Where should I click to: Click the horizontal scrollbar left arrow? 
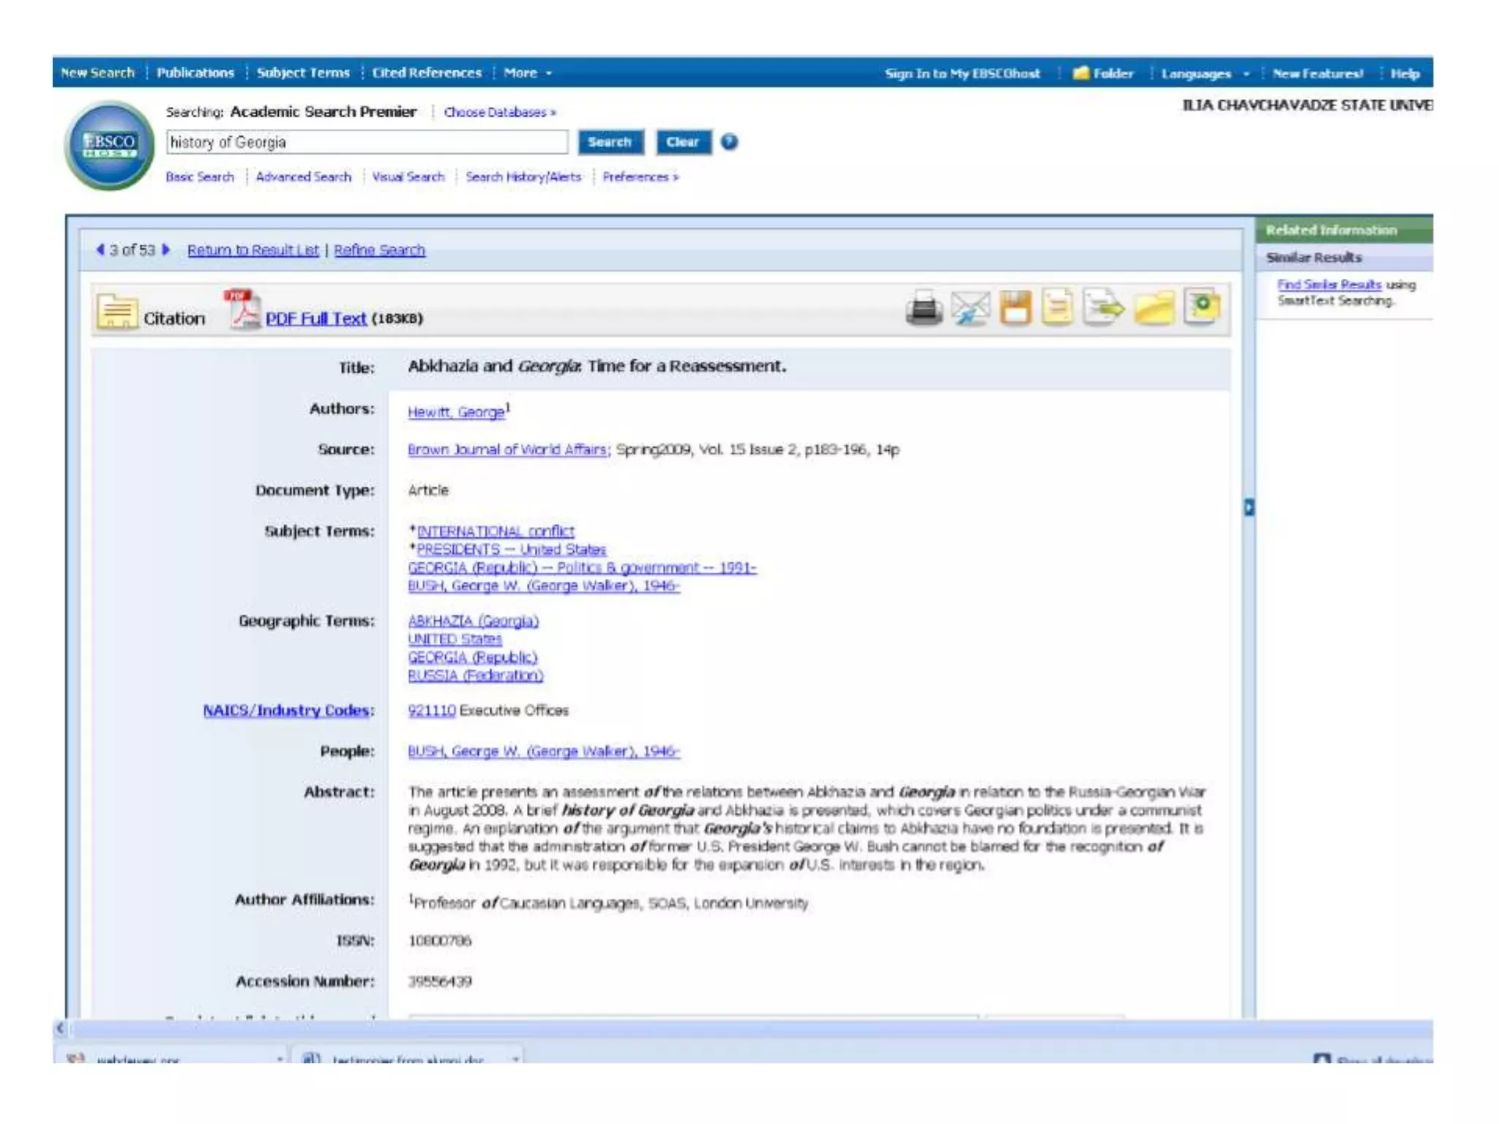pos(60,1029)
